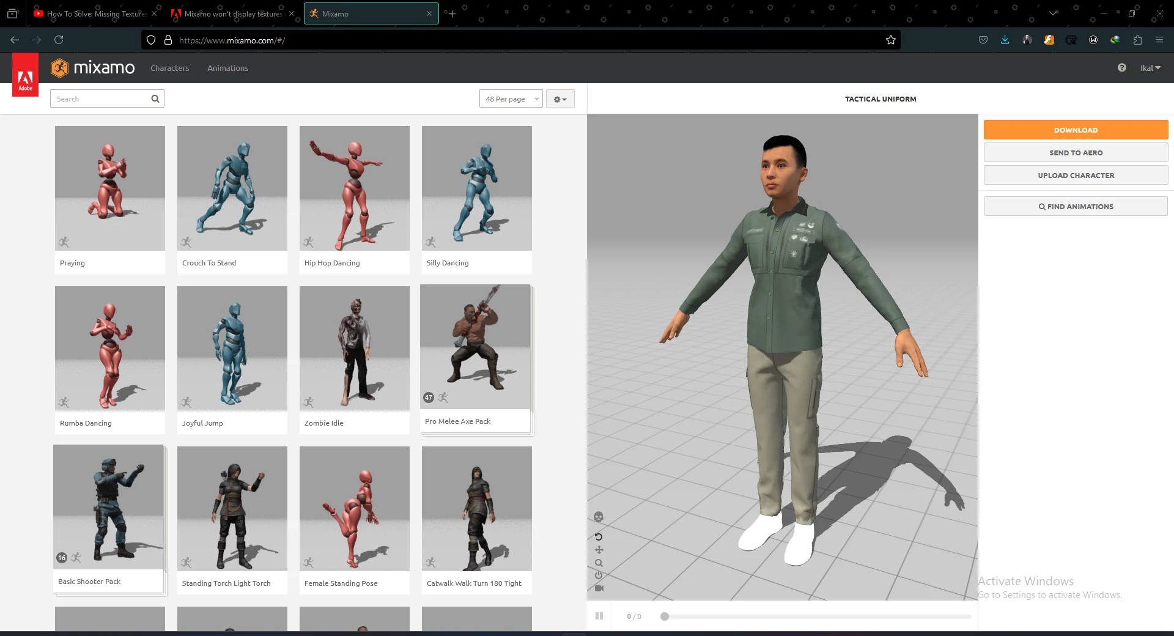
Task: Open the browser hamburger menu
Action: point(1159,40)
